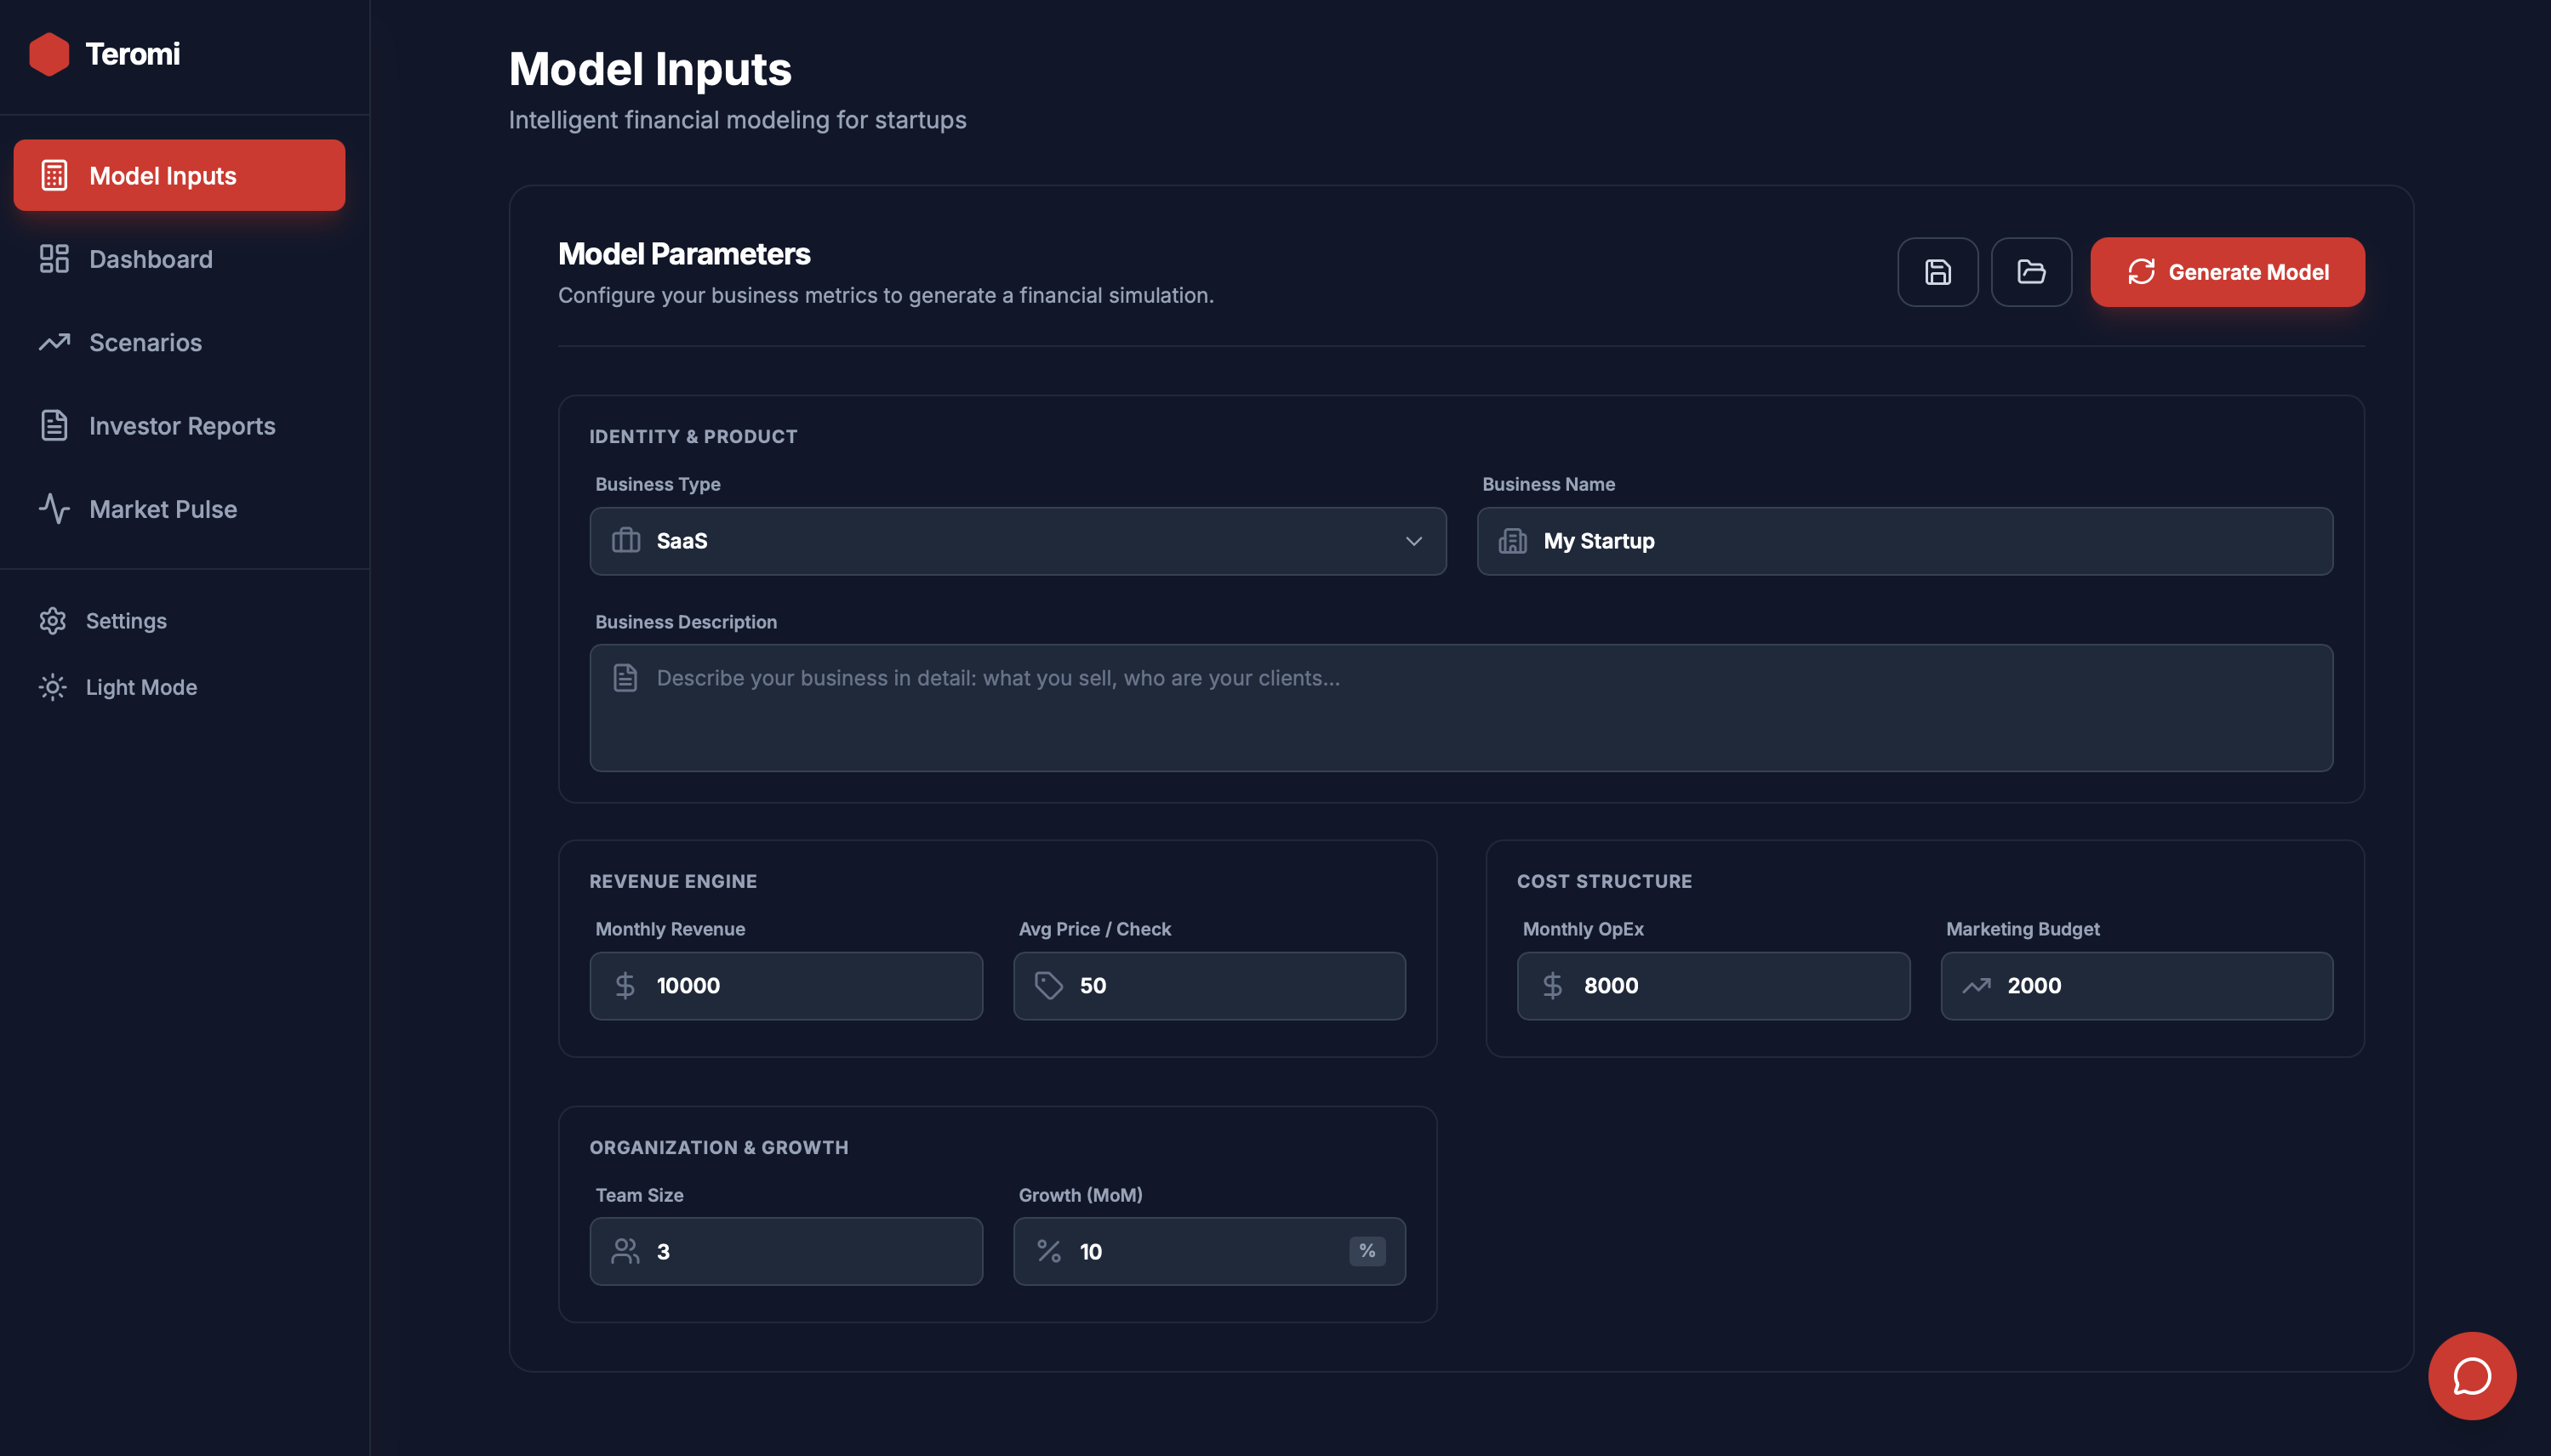This screenshot has width=2551, height=1456.
Task: Open the Business Type dropdown
Action: tap(1412, 541)
